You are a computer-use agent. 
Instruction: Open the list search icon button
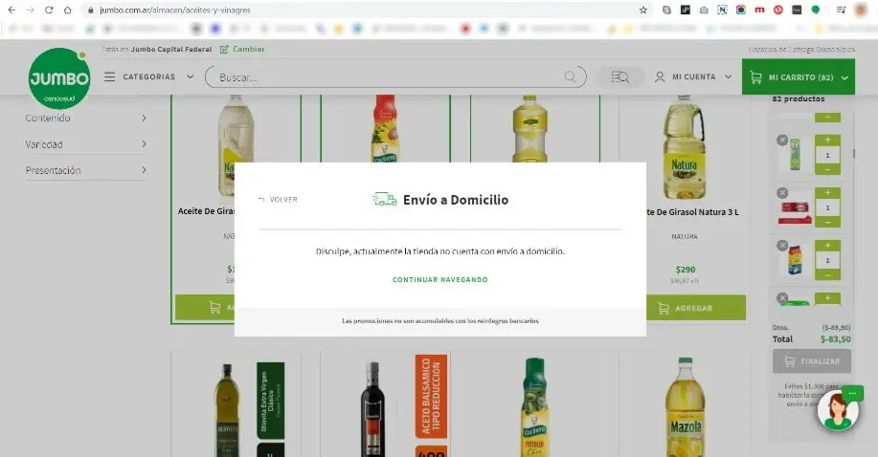[619, 76]
